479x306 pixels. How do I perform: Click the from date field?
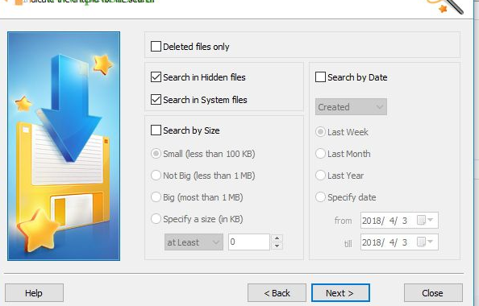(399, 221)
